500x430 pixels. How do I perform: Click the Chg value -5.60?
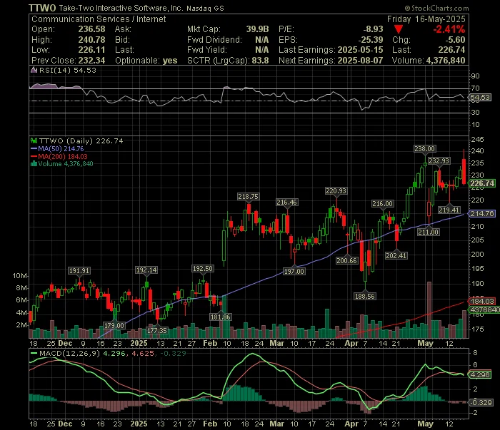pyautogui.click(x=456, y=40)
